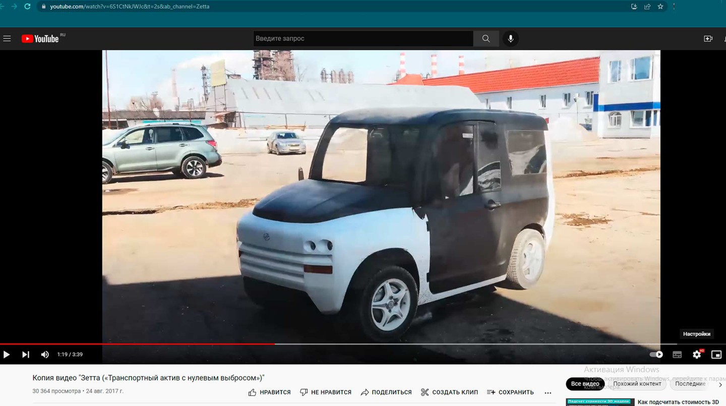Open the YouTube guide hamburger menu
726x406 pixels.
click(x=7, y=38)
